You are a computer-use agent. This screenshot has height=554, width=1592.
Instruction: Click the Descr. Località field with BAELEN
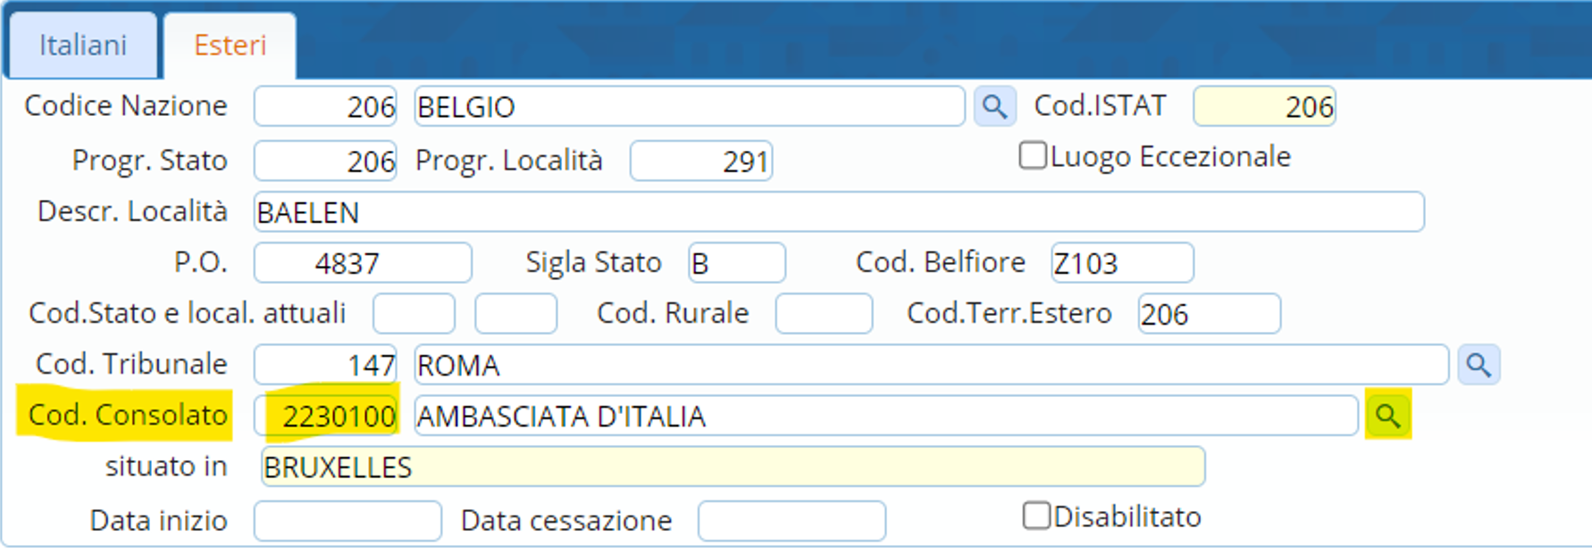click(x=838, y=212)
